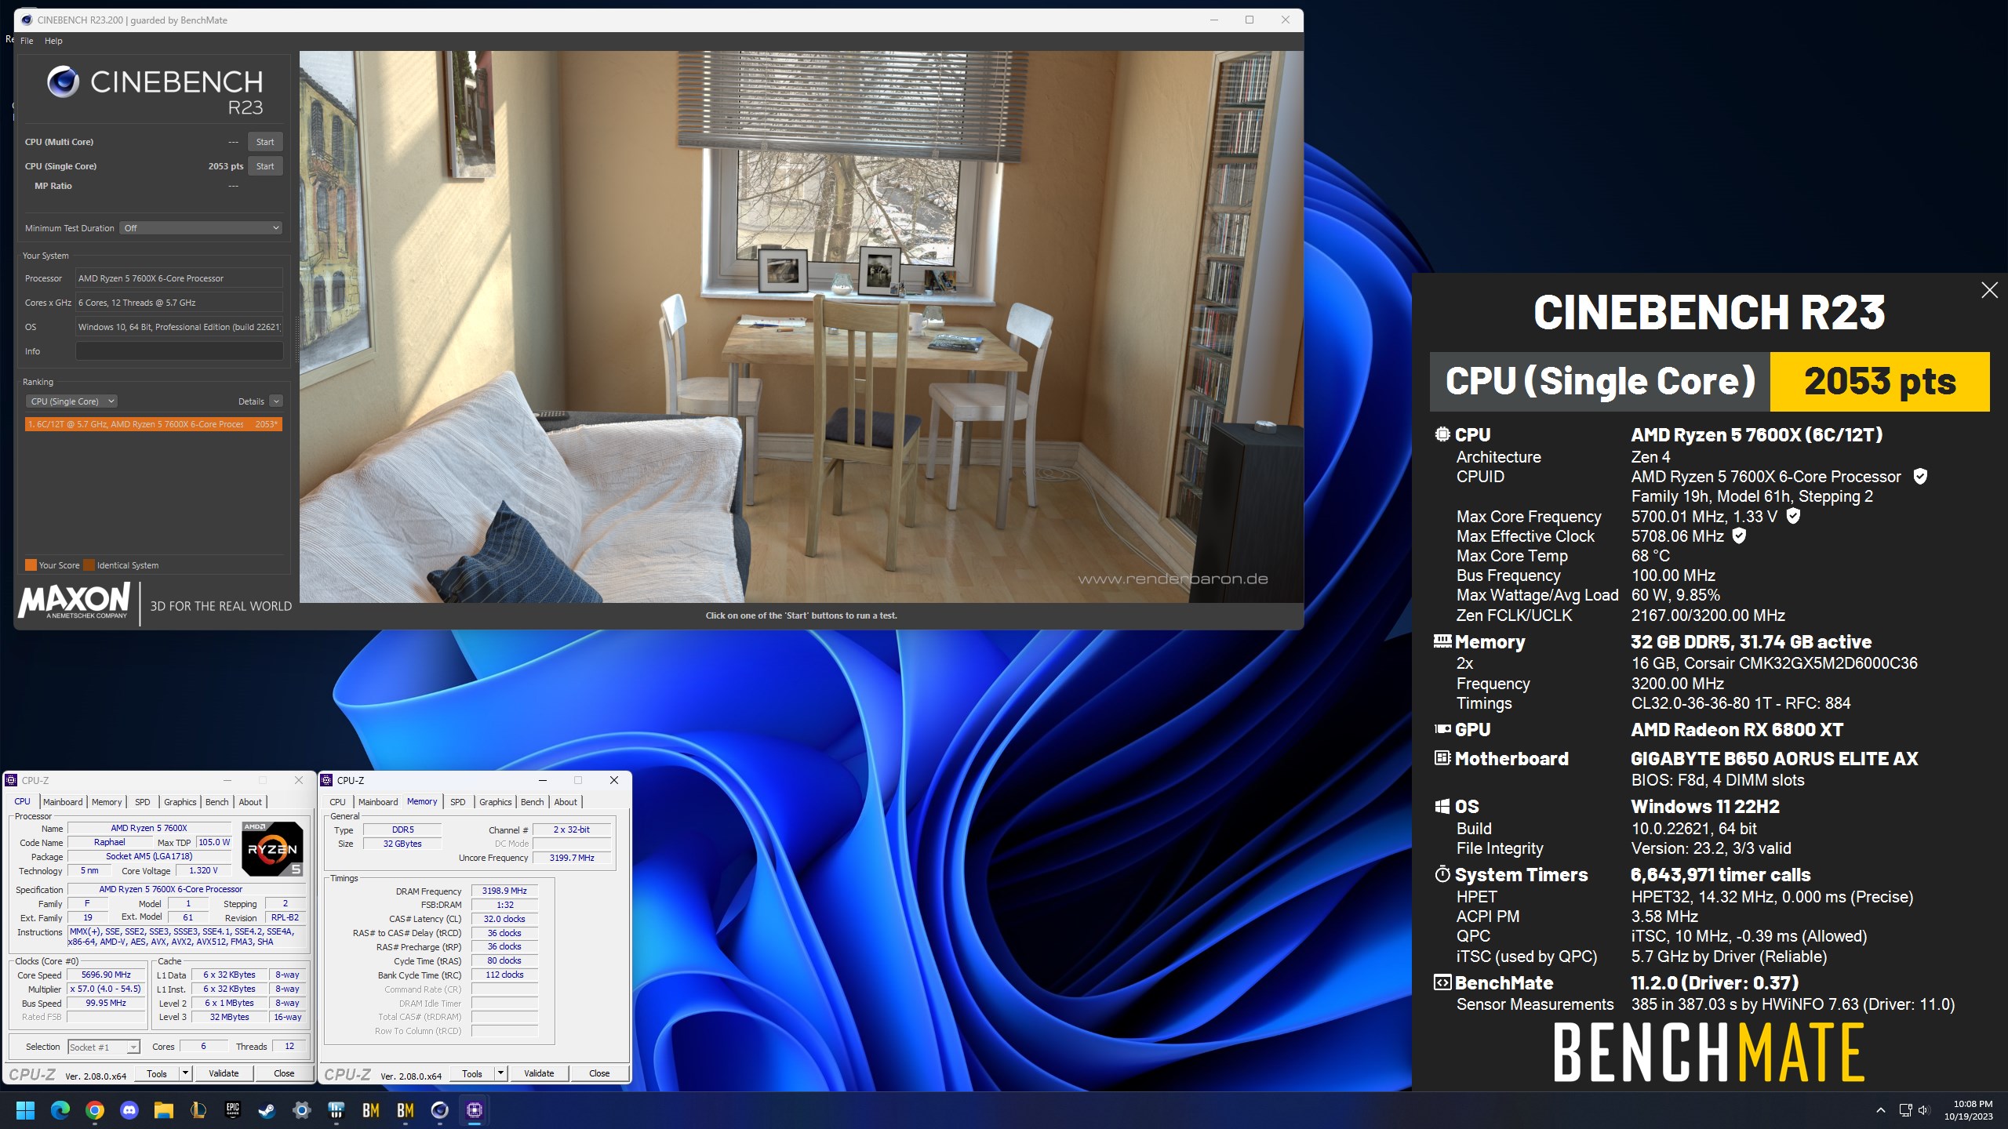Open Graphics tab in right CPU-Z window
2008x1129 pixels.
(496, 802)
